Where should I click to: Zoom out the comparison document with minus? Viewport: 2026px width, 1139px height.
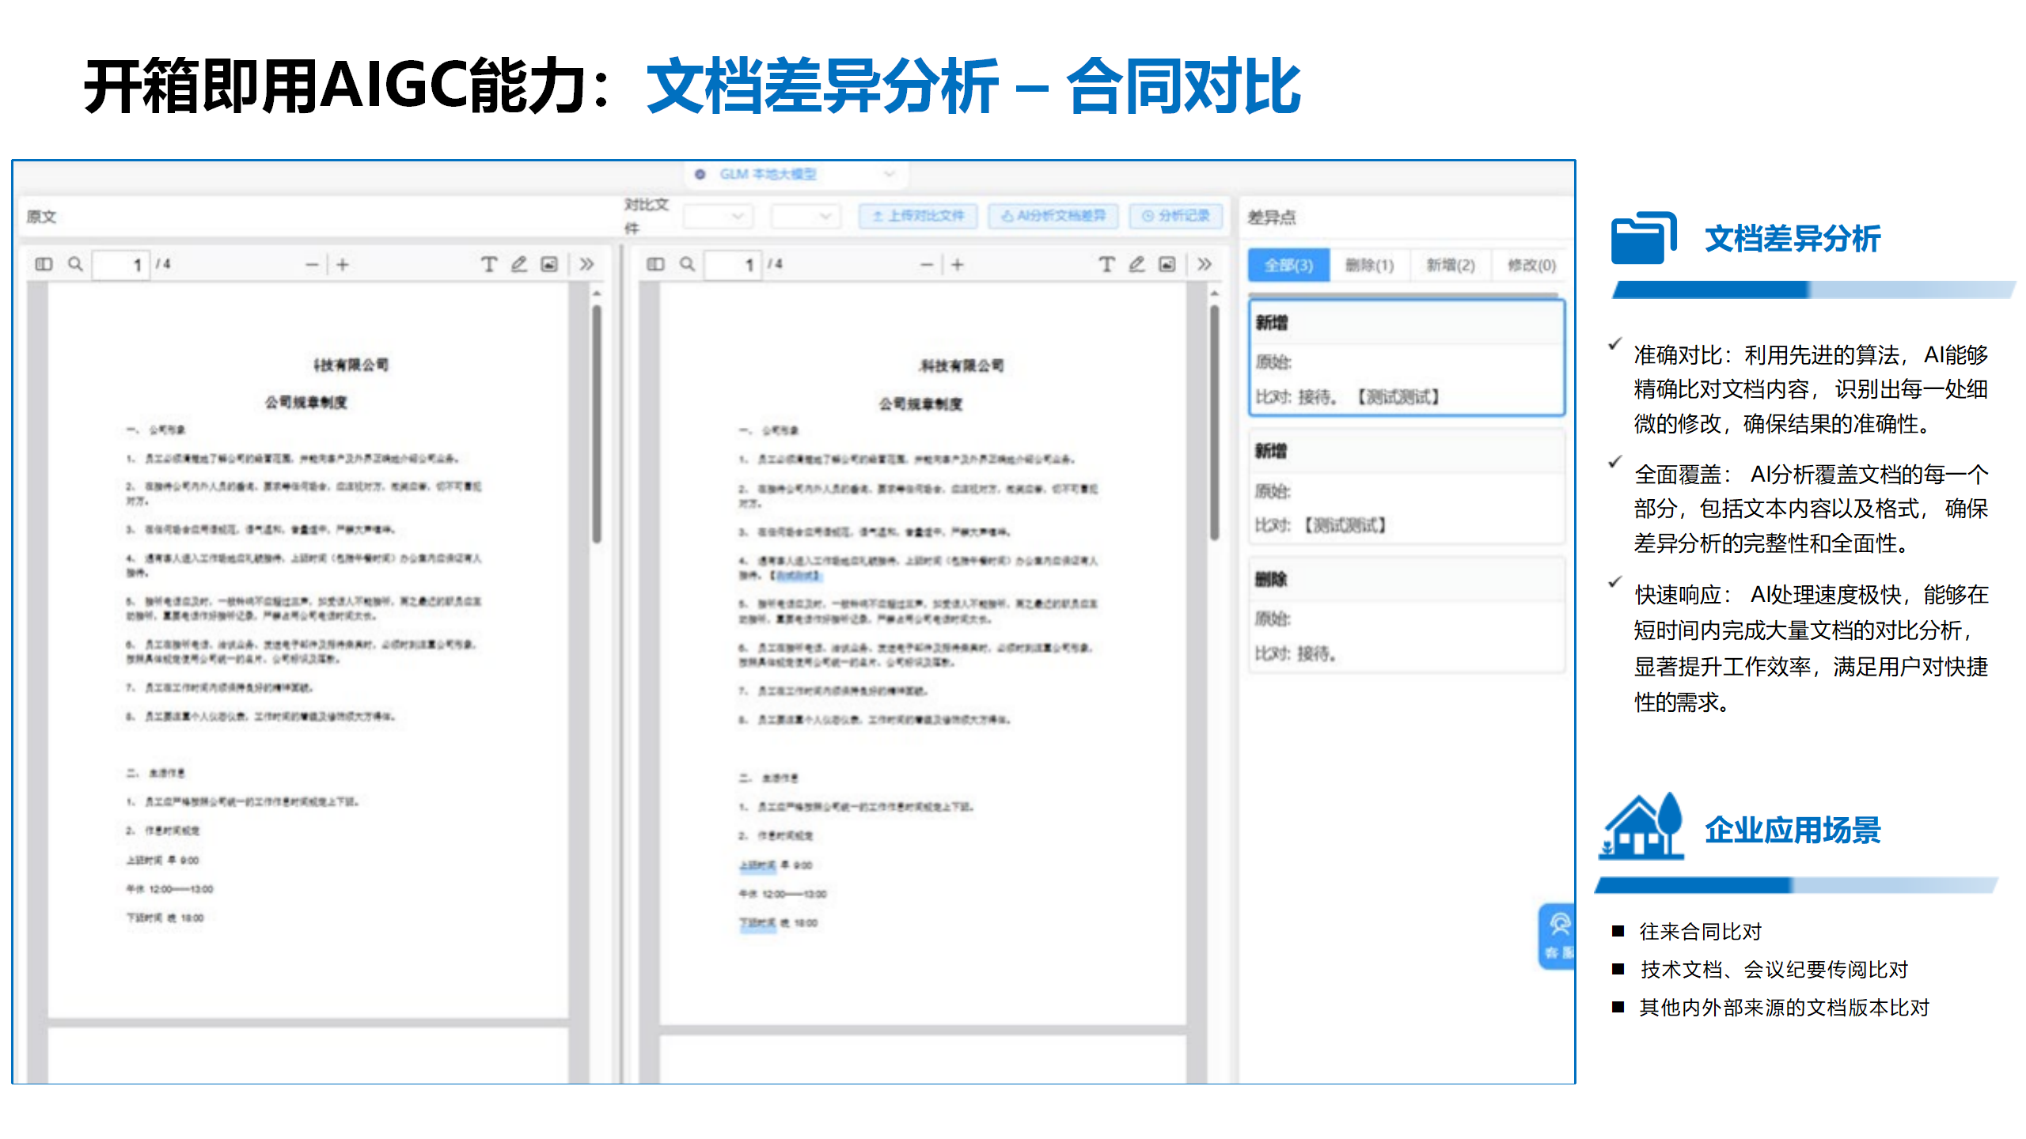(x=926, y=264)
